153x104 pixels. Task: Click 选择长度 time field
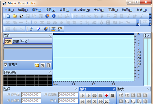[31, 100]
